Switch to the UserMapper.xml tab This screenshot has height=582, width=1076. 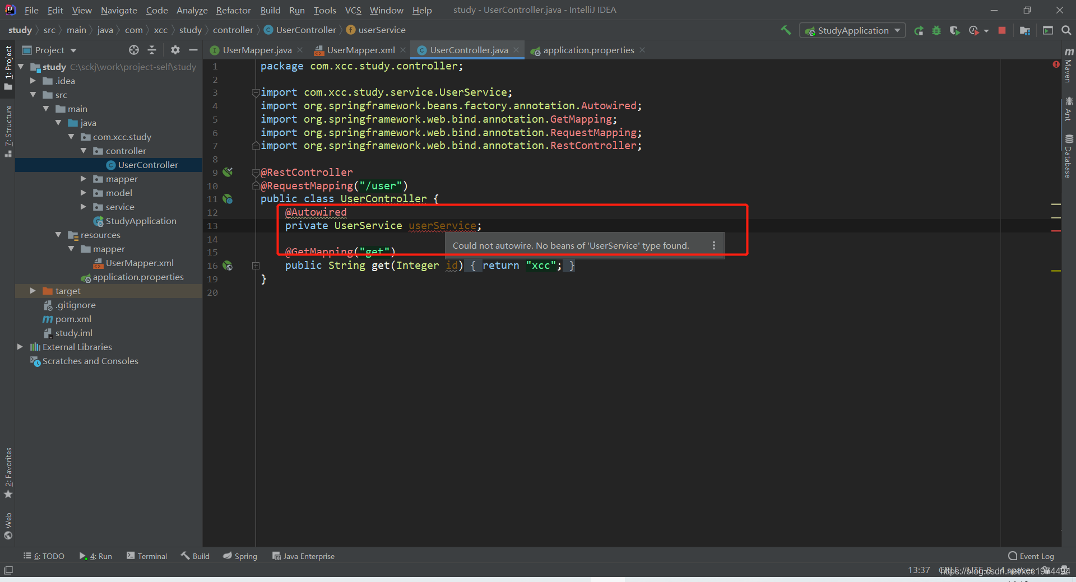[361, 50]
